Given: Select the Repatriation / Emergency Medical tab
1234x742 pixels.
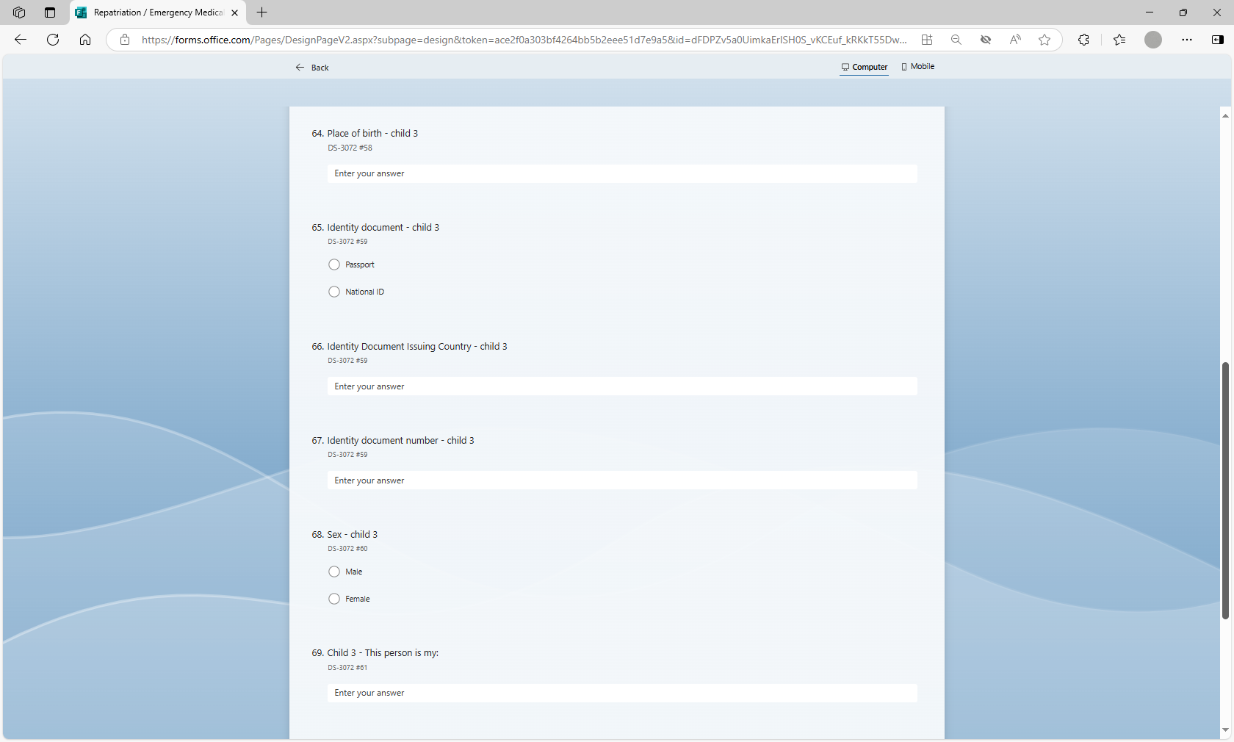Looking at the screenshot, I should tap(158, 12).
